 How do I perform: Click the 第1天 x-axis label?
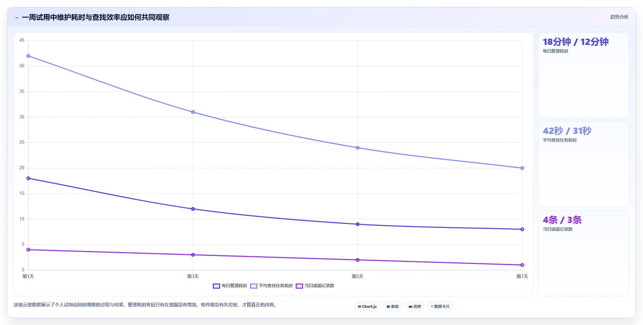(x=28, y=277)
